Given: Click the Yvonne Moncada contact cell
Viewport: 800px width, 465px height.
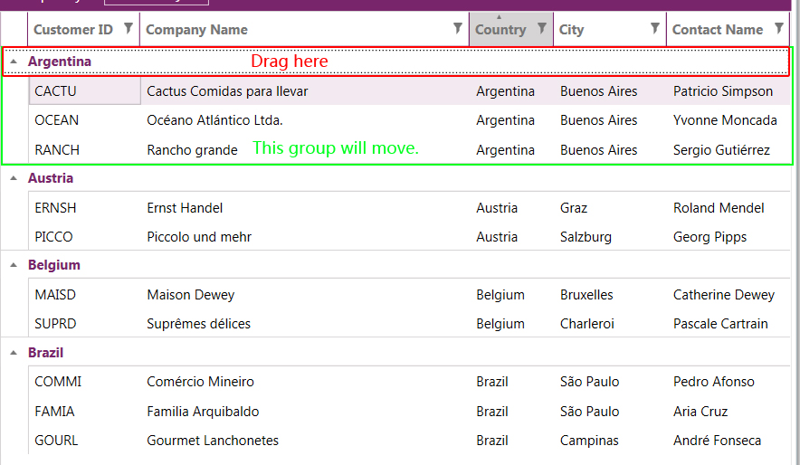Looking at the screenshot, I should (725, 120).
